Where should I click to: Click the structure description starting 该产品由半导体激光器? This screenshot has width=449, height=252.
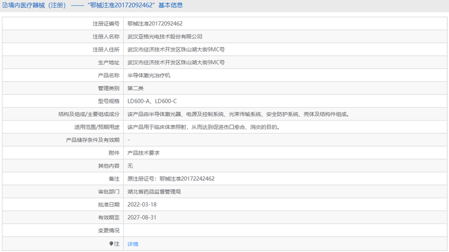tap(238, 114)
